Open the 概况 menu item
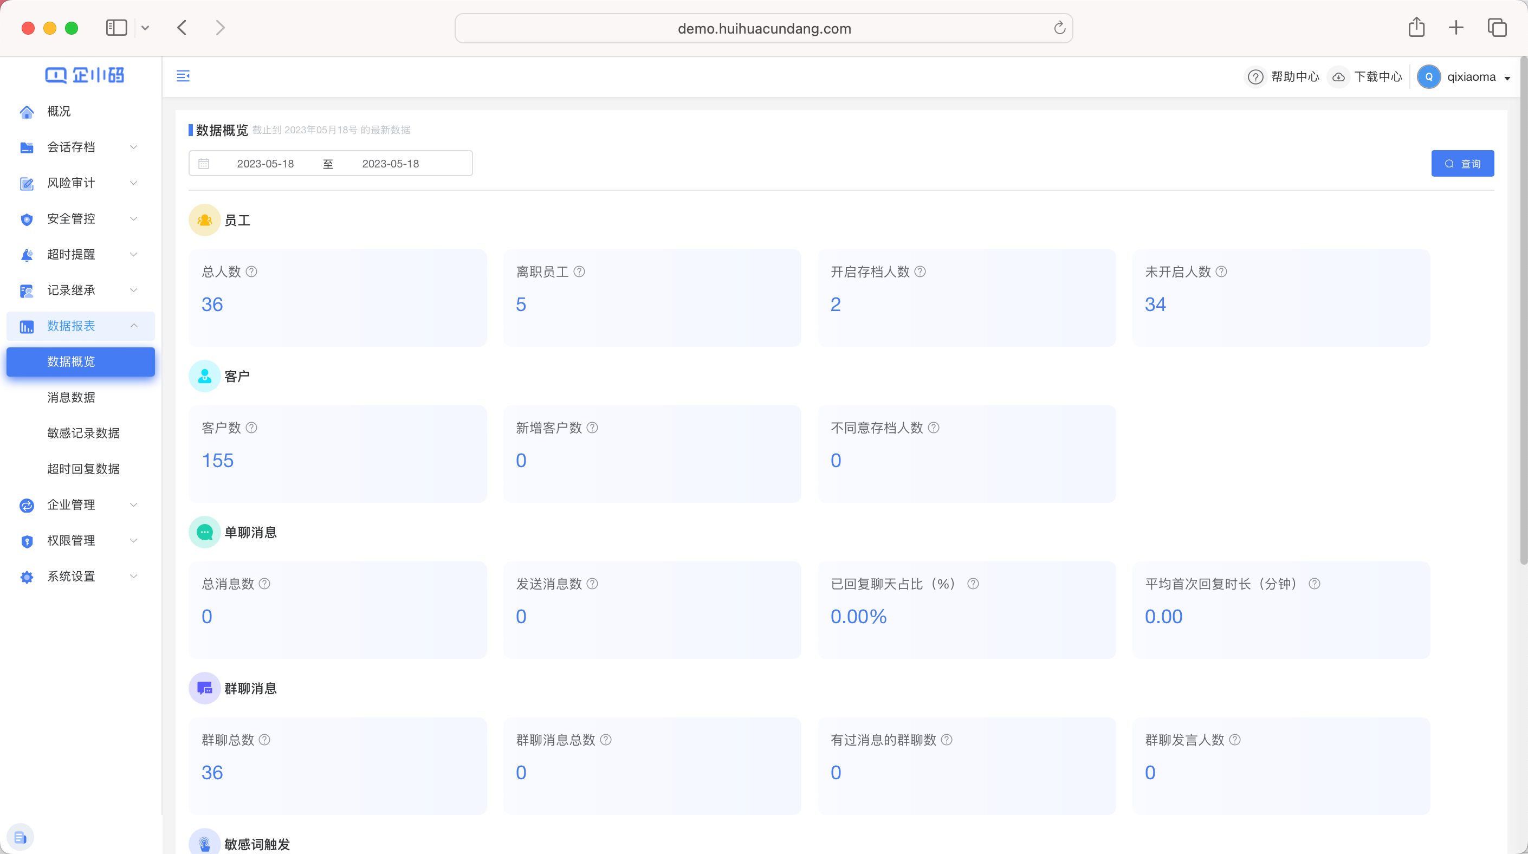 pos(81,112)
